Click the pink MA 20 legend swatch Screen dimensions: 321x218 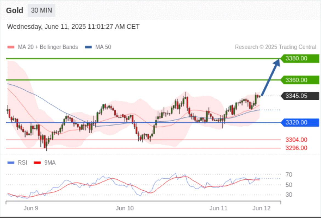(x=11, y=47)
